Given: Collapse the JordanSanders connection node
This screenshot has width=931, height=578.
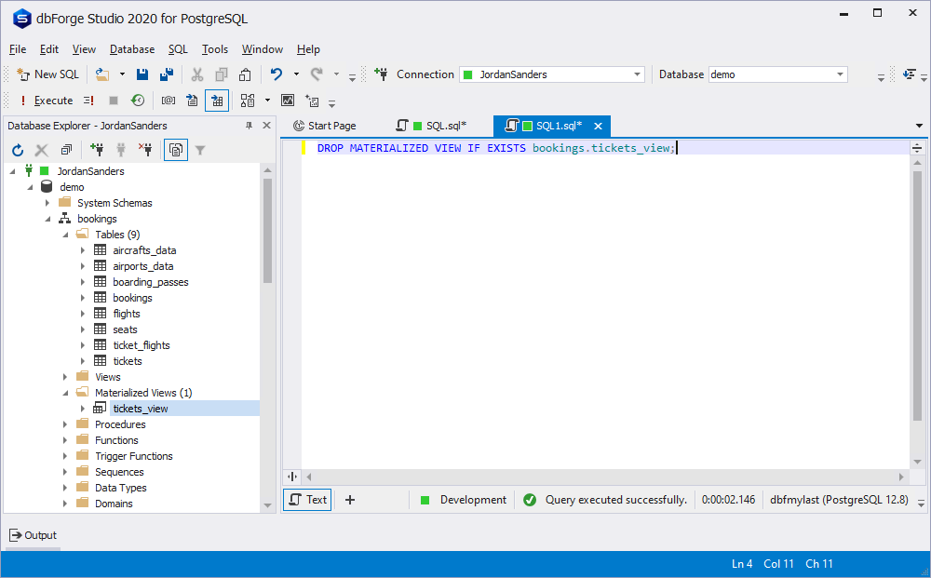Looking at the screenshot, I should click(x=12, y=171).
